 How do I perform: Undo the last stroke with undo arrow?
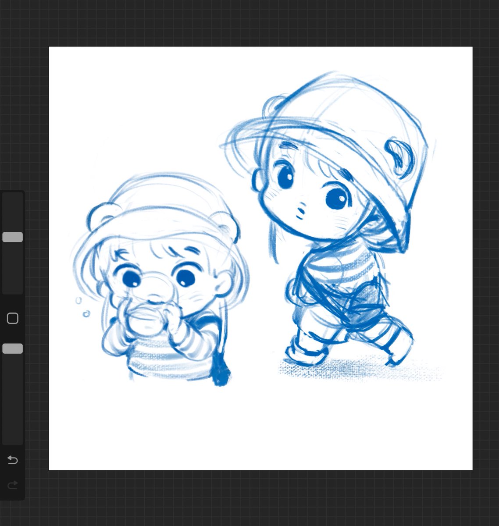tap(12, 460)
